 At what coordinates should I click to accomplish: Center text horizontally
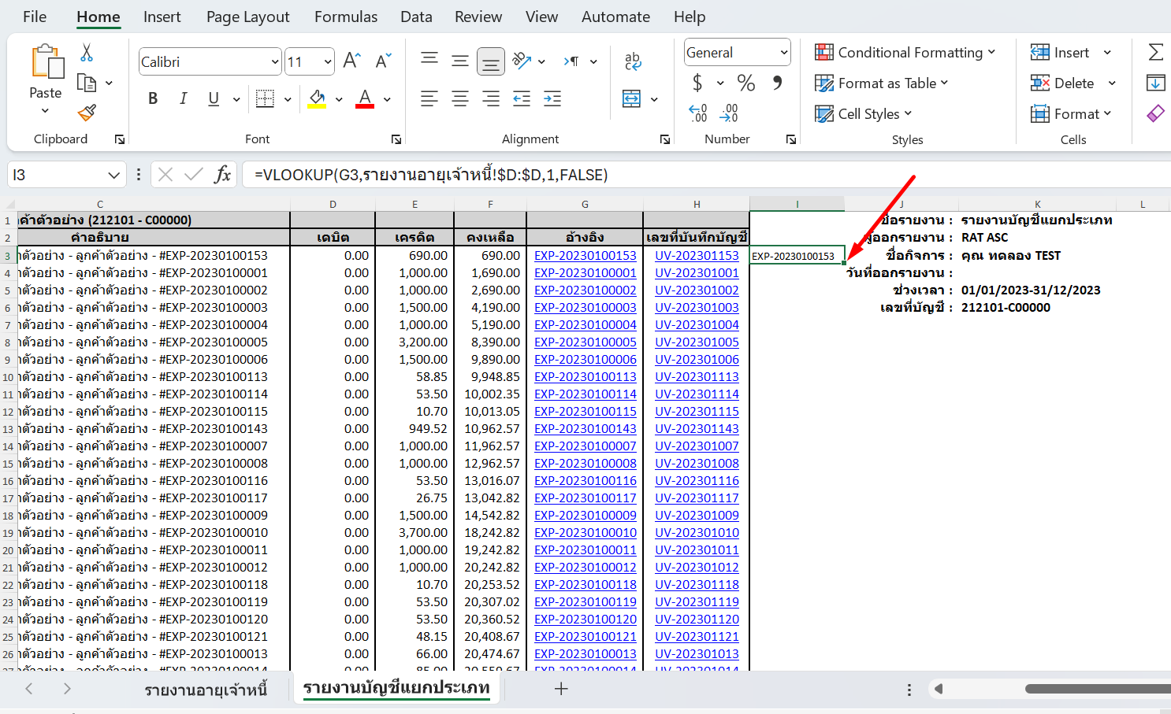(x=460, y=98)
